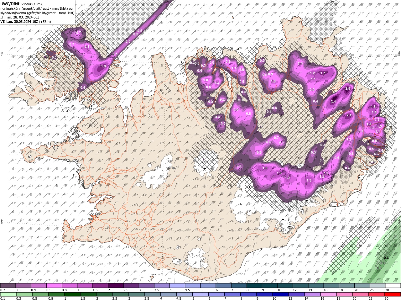401x301 pixels.
Task: Click the 2.8 snowfall value on the map
Action: coord(347,89)
